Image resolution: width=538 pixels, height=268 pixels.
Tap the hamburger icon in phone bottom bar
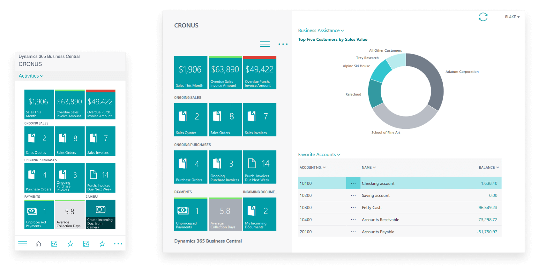(x=23, y=244)
